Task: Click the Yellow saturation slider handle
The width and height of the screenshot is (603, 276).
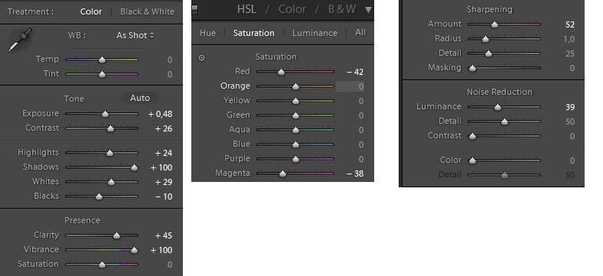Action: (295, 101)
